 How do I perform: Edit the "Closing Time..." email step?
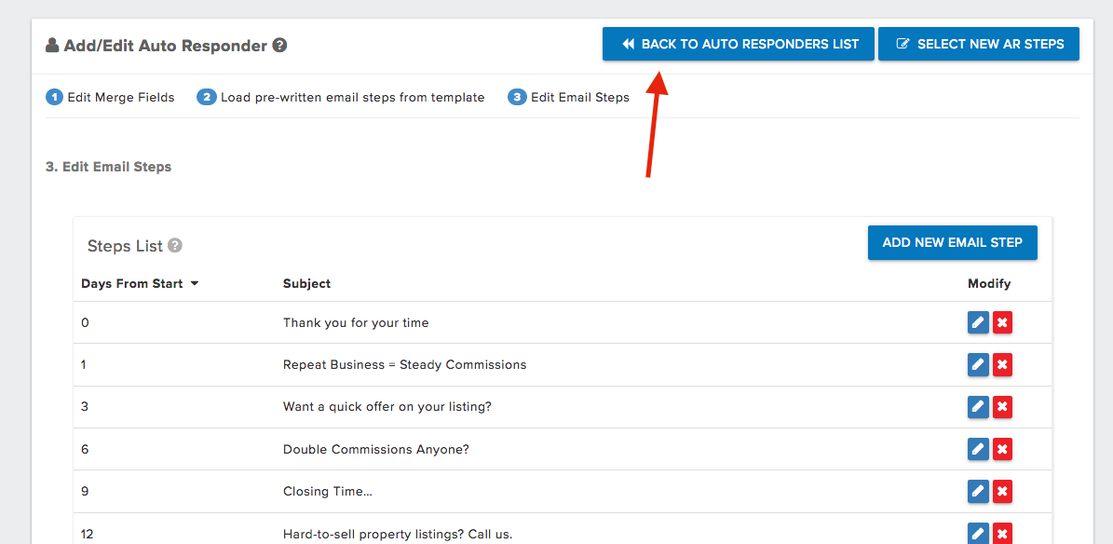point(978,491)
